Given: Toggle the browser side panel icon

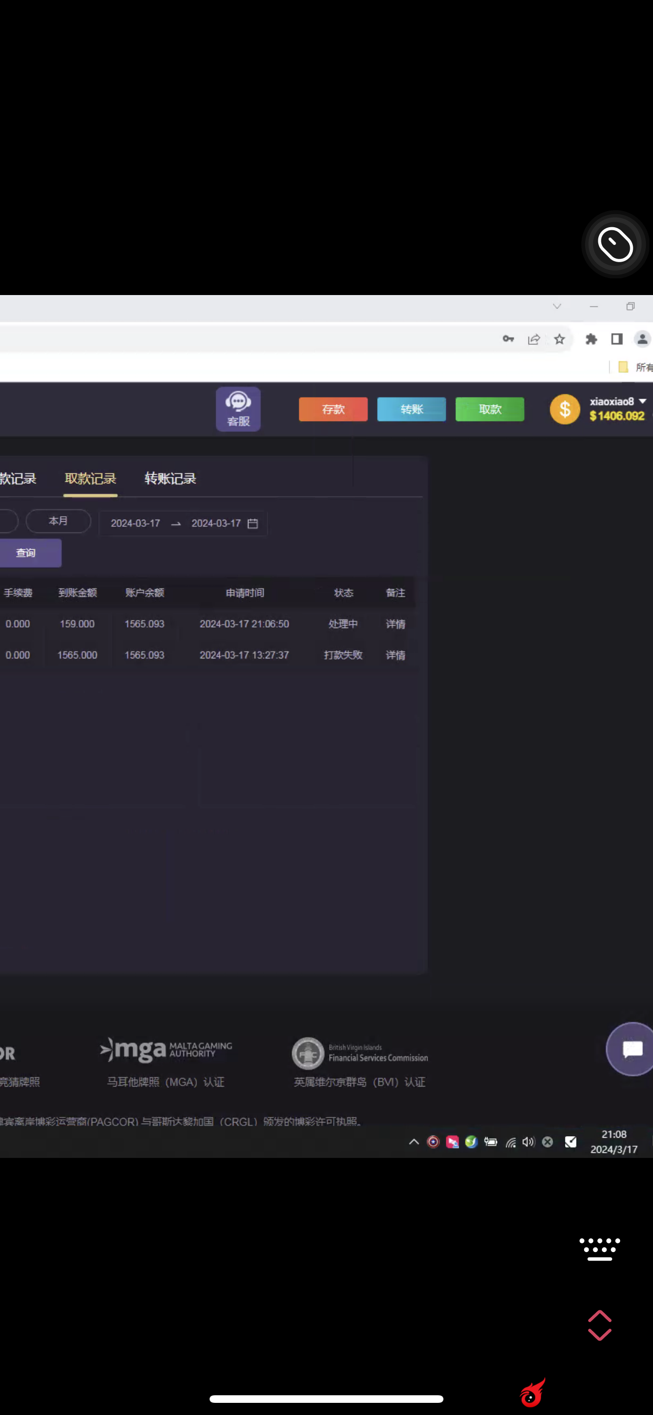Looking at the screenshot, I should point(617,339).
